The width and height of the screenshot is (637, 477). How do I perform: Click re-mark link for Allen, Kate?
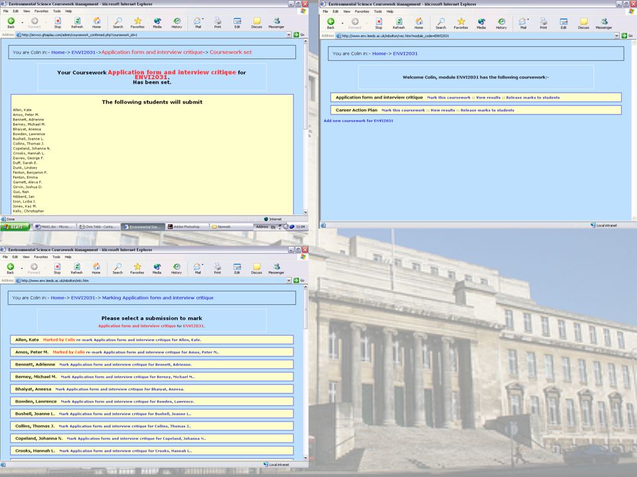(x=139, y=340)
